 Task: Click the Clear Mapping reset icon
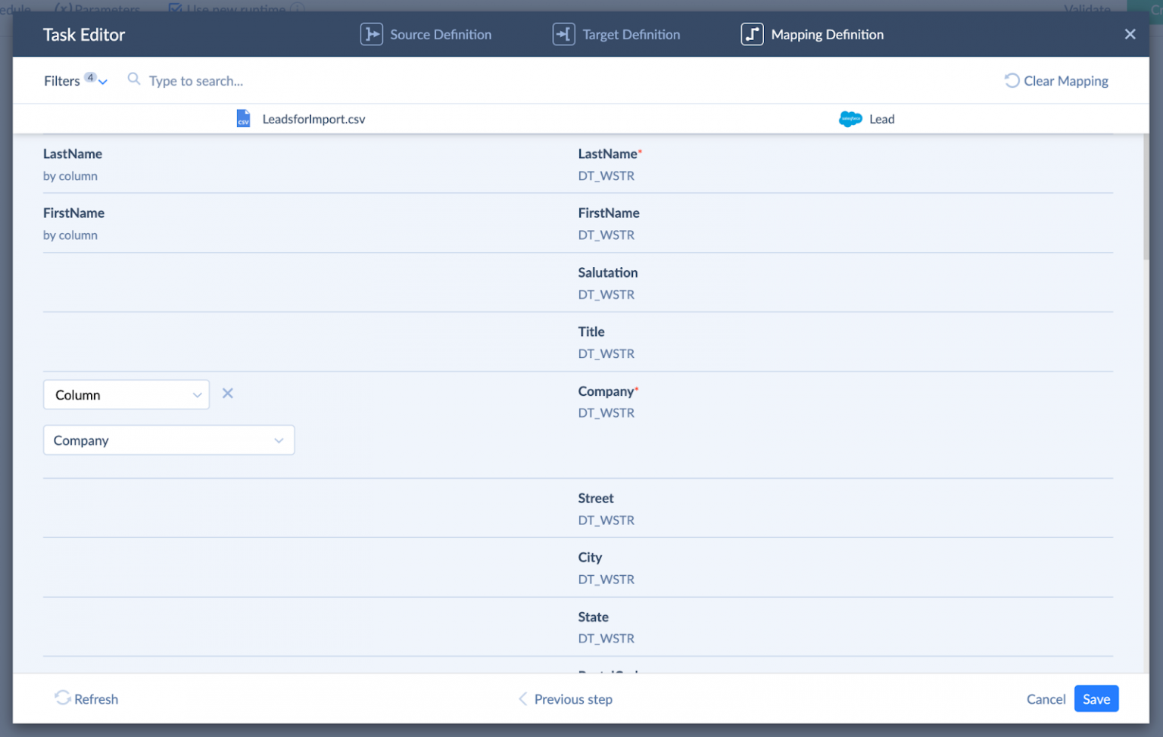pyautogui.click(x=1012, y=80)
